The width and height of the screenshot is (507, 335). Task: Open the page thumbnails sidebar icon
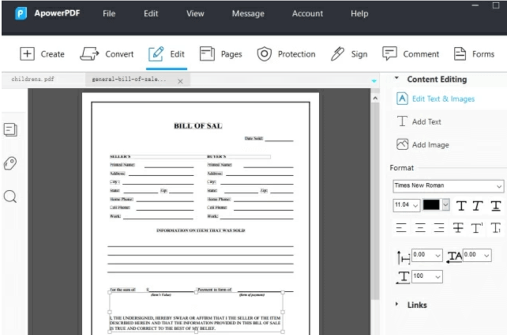[x=10, y=130]
